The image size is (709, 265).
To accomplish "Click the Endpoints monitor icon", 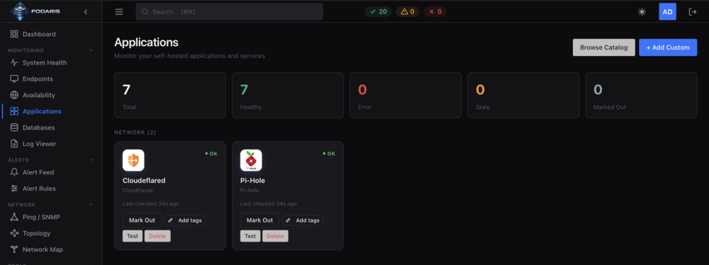I will (14, 79).
